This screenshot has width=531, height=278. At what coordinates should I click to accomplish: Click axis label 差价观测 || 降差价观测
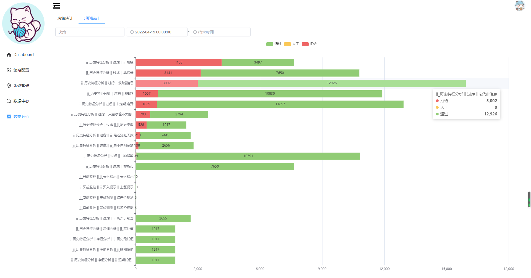pyautogui.click(x=106, y=198)
